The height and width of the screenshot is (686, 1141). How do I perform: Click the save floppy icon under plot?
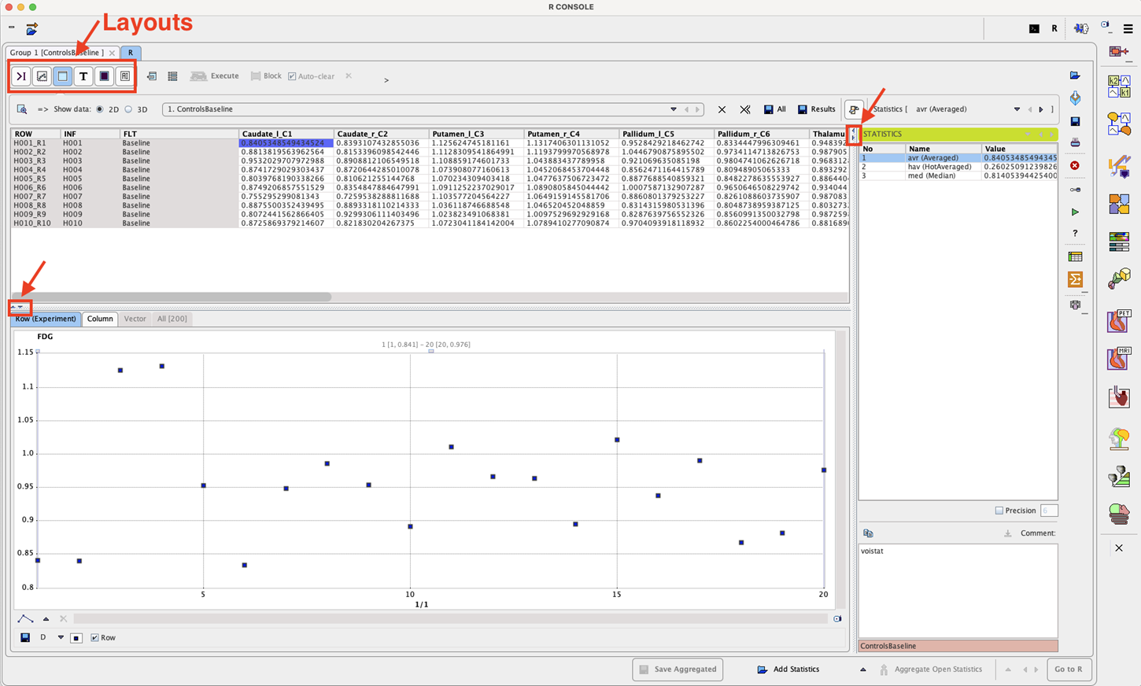tap(25, 638)
